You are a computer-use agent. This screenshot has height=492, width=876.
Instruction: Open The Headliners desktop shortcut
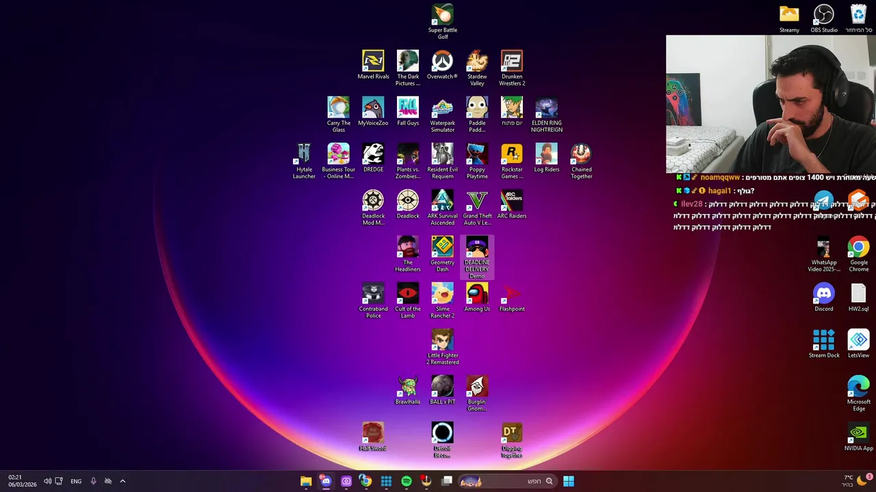tap(408, 254)
